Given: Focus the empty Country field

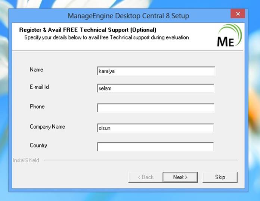Looking at the screenshot, I should pyautogui.click(x=155, y=147).
